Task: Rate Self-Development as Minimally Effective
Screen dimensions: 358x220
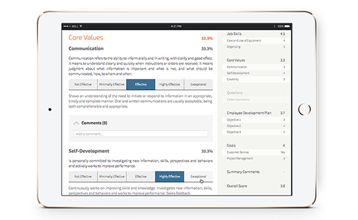Action: (x=112, y=177)
